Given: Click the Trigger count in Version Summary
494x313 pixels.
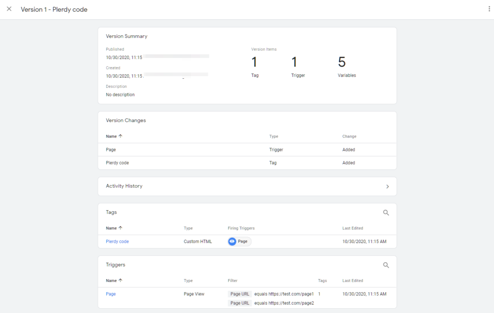Looking at the screenshot, I should click(x=294, y=62).
